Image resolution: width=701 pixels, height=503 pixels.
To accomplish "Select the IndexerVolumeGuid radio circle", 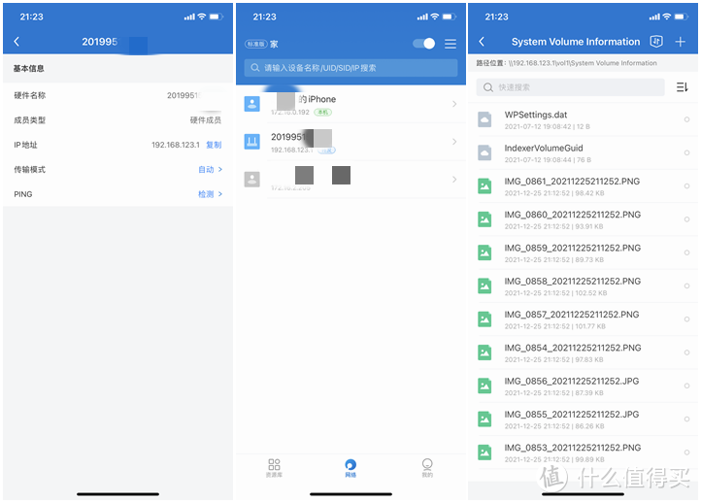I will coord(686,152).
